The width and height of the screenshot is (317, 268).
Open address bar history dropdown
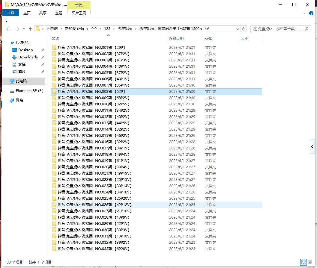tap(238, 29)
